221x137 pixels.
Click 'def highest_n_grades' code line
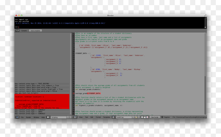tap(99, 105)
